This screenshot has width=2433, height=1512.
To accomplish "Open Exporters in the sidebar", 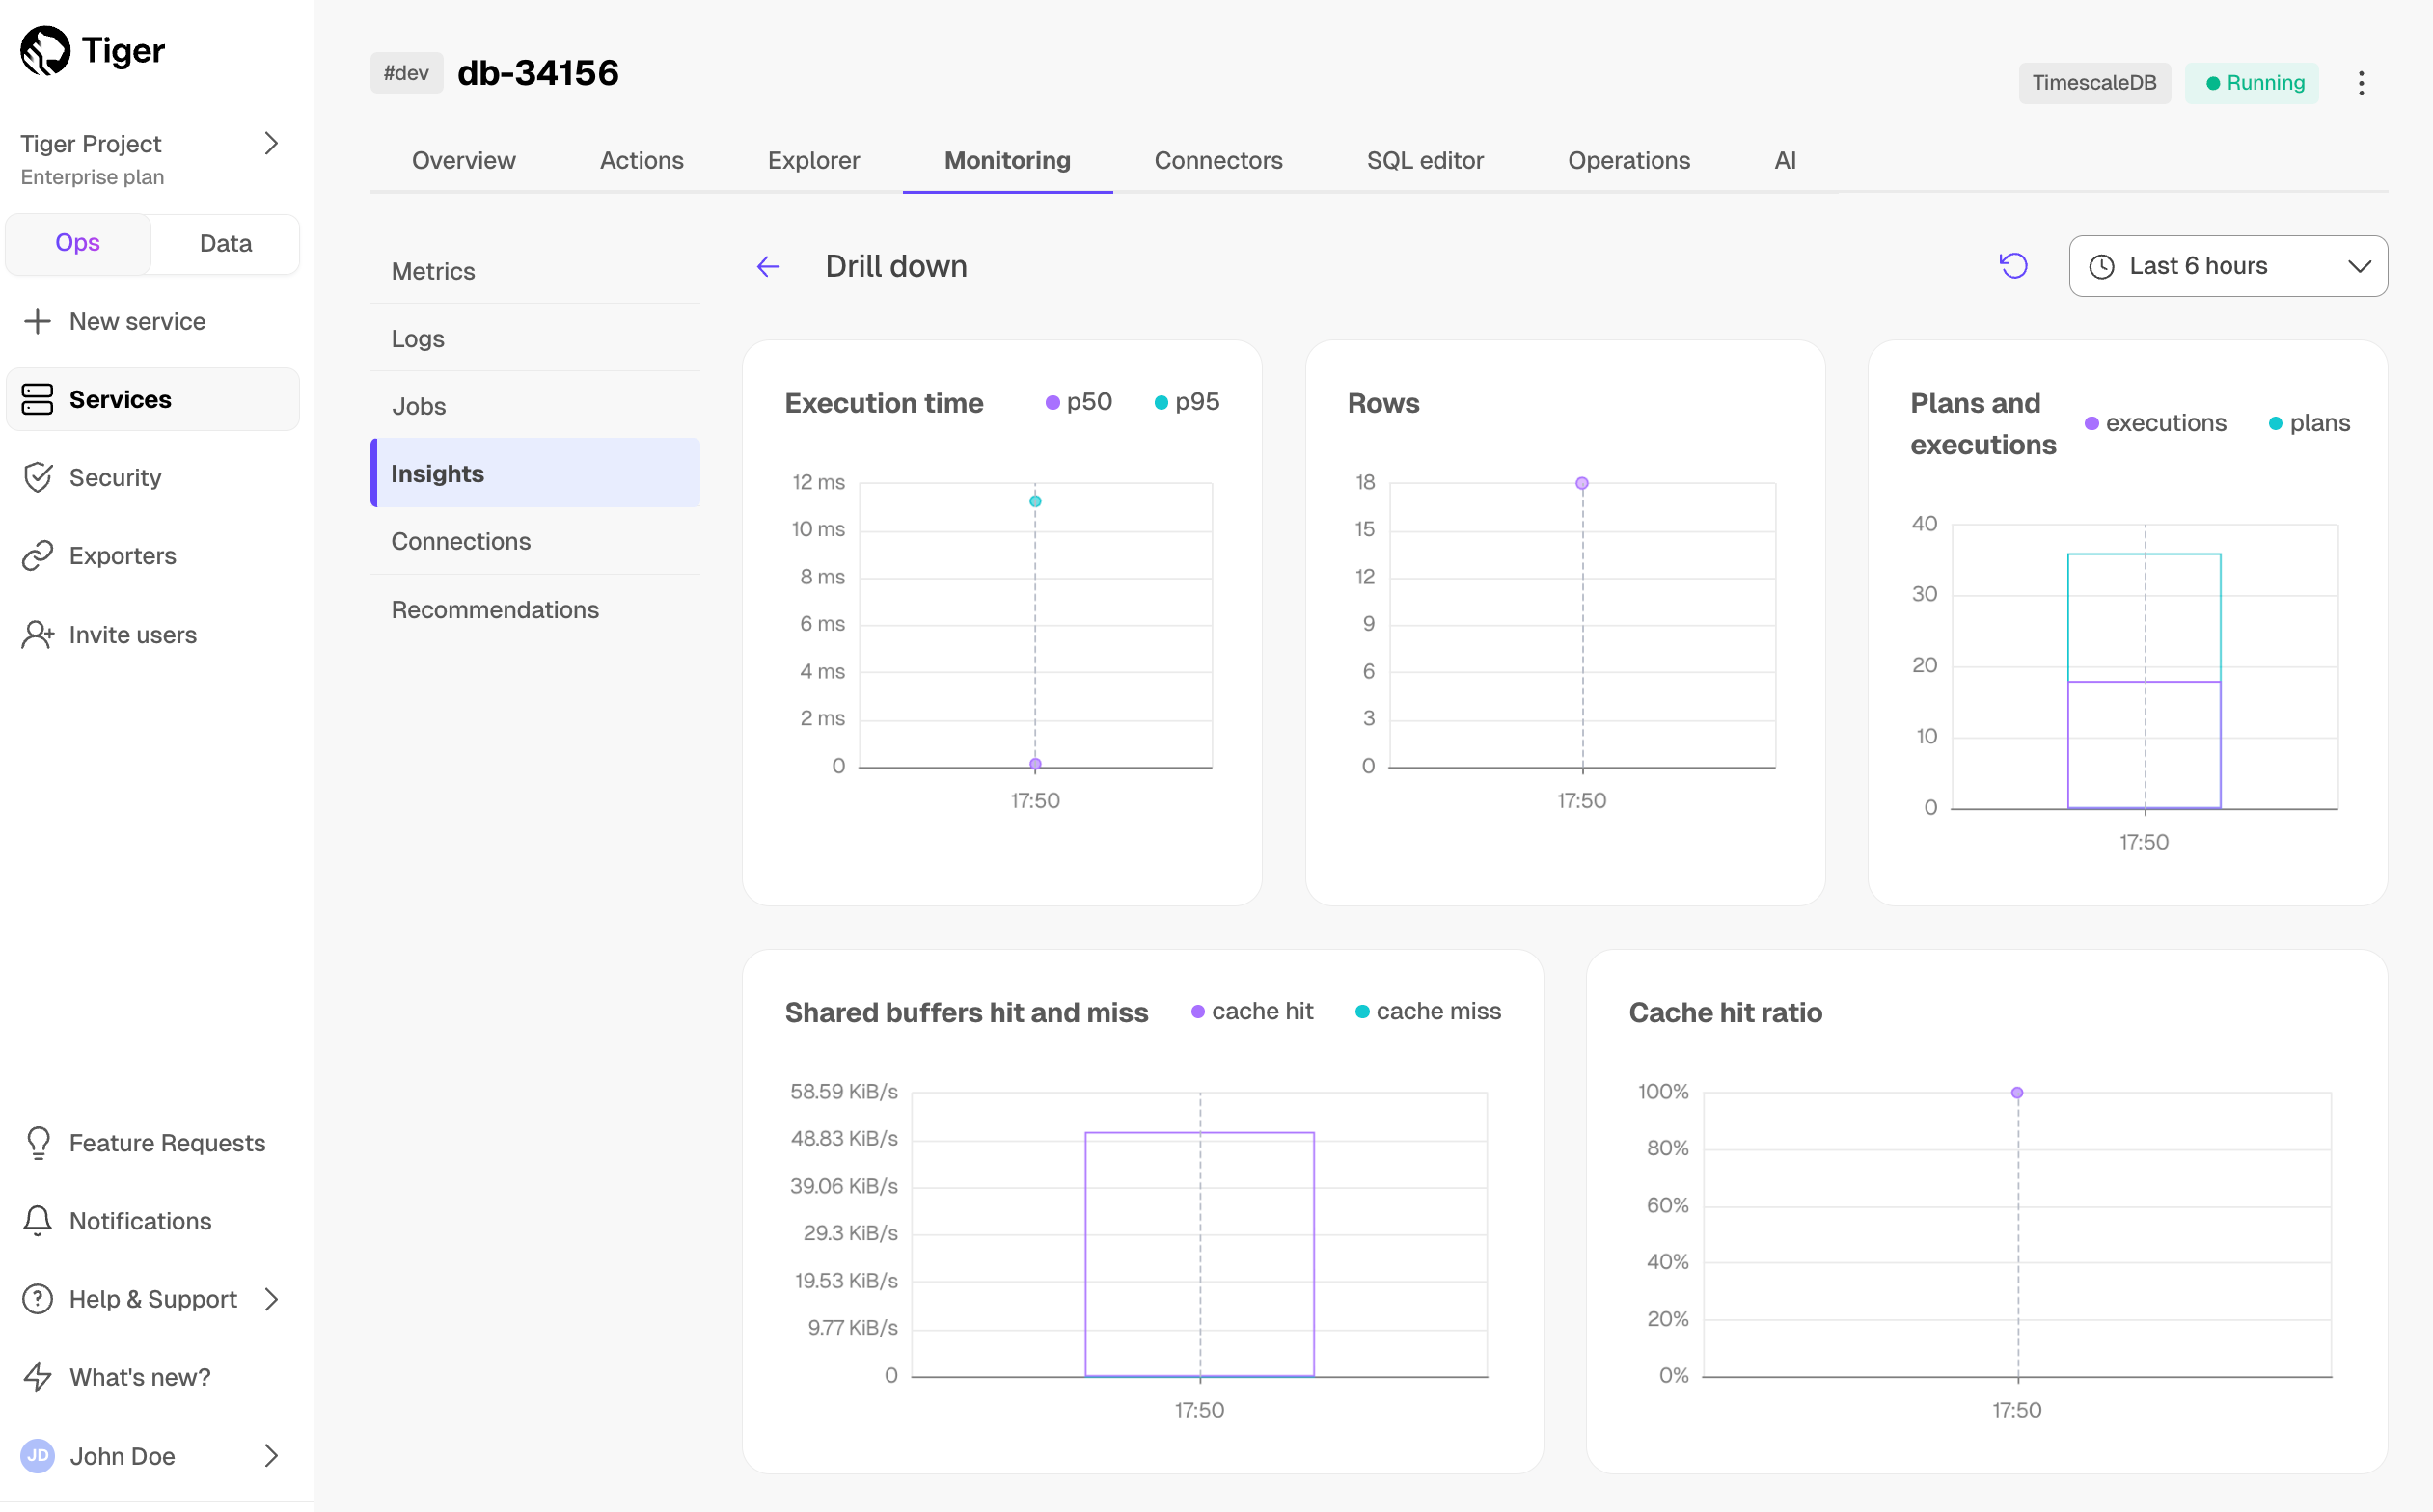I will click(x=123, y=555).
